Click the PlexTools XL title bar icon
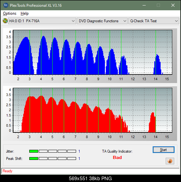This screenshot has height=182, width=181. [6, 5]
